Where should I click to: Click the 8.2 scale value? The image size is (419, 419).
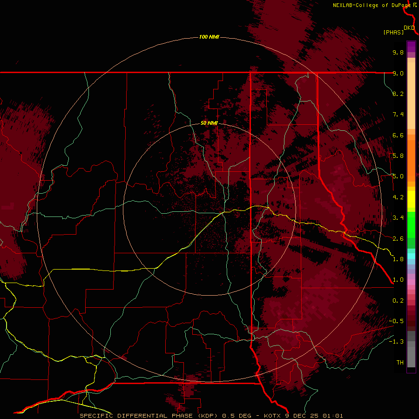coord(398,94)
